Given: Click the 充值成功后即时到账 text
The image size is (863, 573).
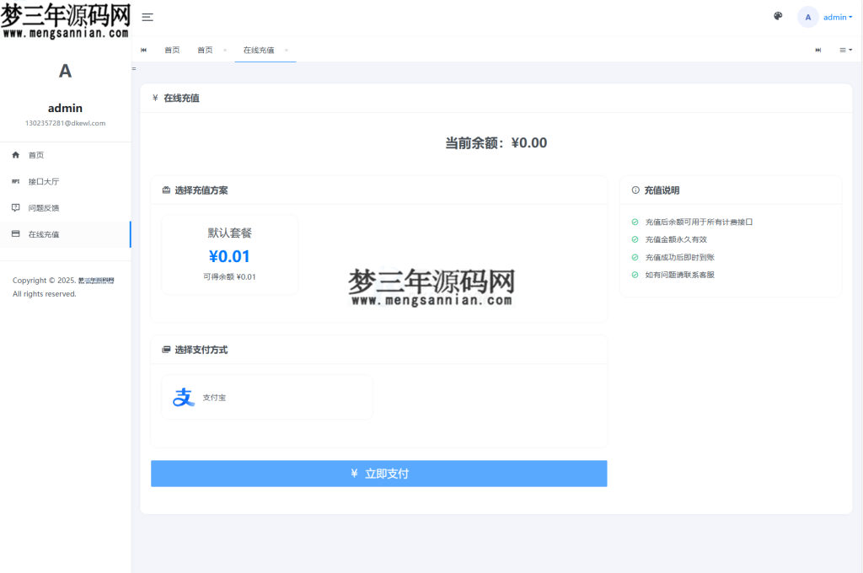Looking at the screenshot, I should click(x=680, y=257).
